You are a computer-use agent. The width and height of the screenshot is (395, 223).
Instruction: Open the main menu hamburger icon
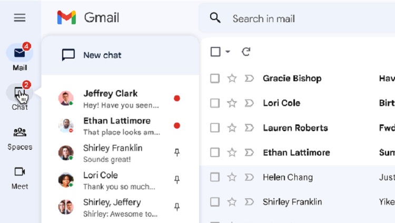(x=19, y=17)
